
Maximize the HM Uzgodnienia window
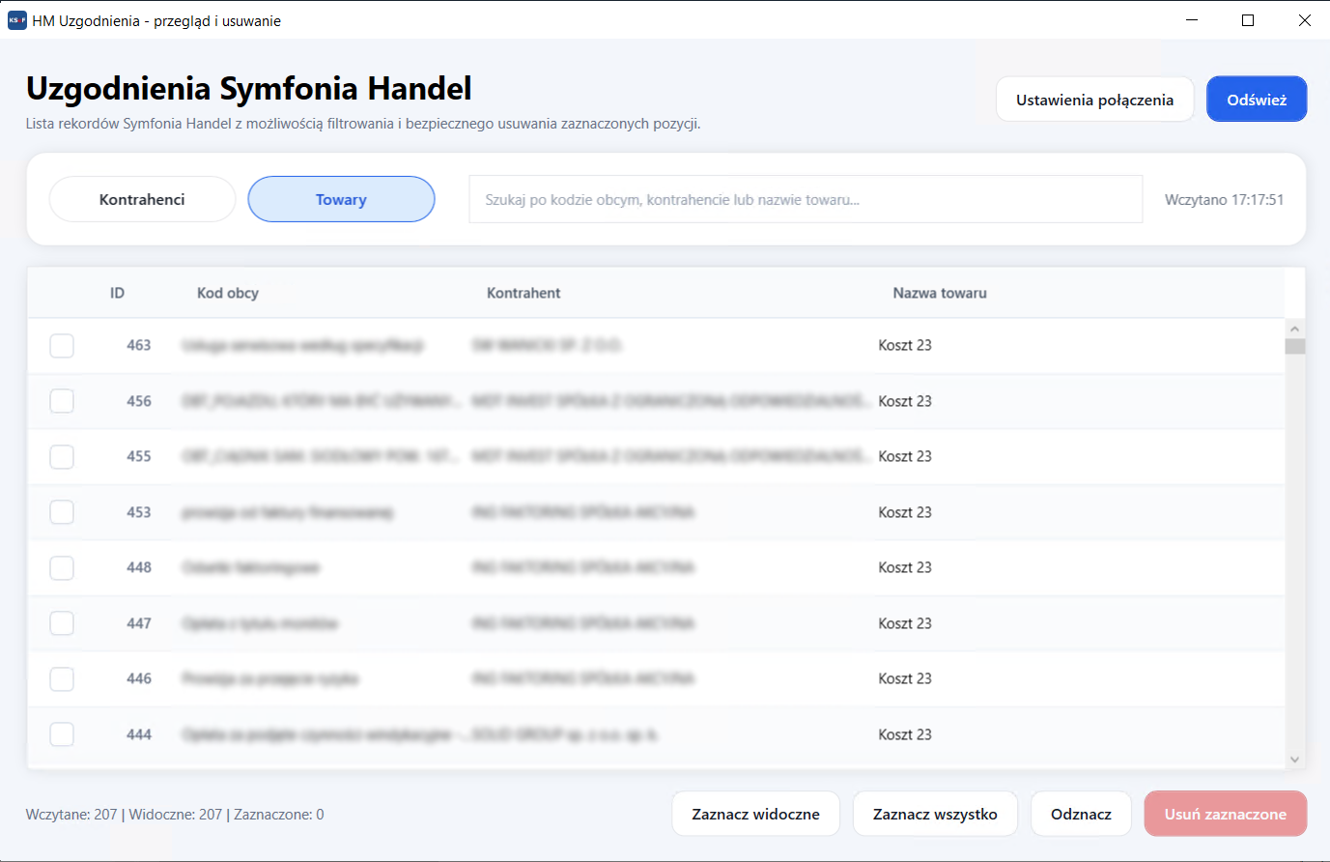pos(1248,20)
